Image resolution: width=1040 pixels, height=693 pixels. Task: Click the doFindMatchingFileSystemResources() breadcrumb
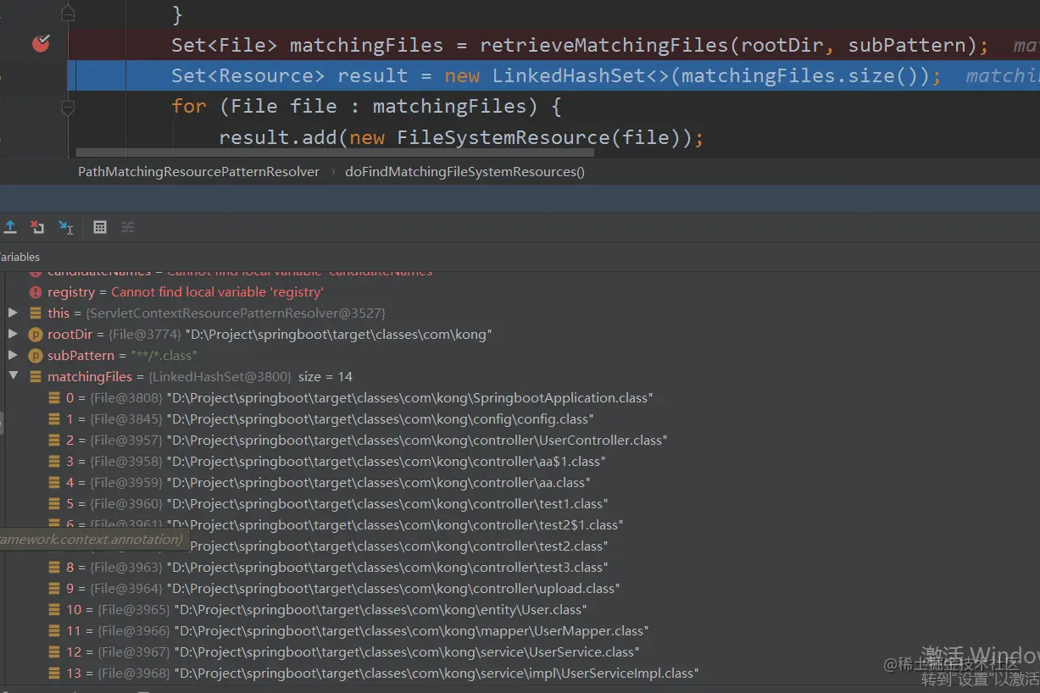coord(464,171)
